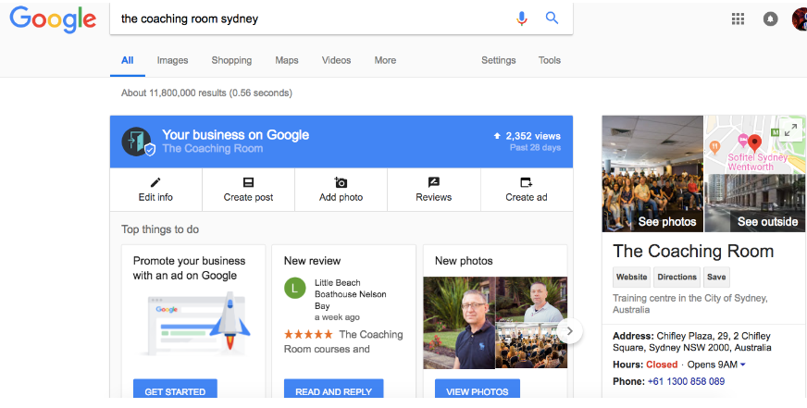The image size is (807, 408).
Task: Click the Top things to do heading
Action: (160, 229)
